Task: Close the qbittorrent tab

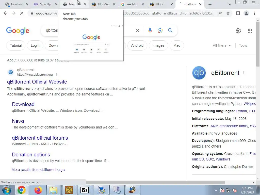Action: 200,4
